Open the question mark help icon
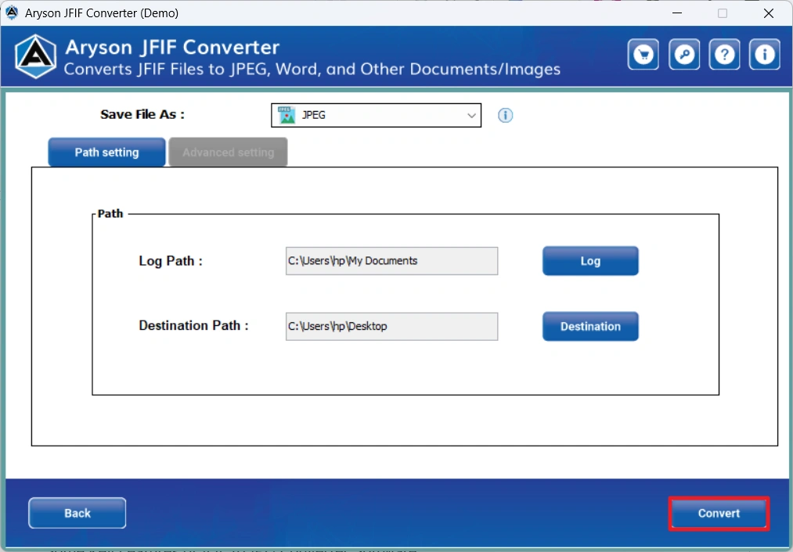This screenshot has height=552, width=793. click(x=724, y=54)
